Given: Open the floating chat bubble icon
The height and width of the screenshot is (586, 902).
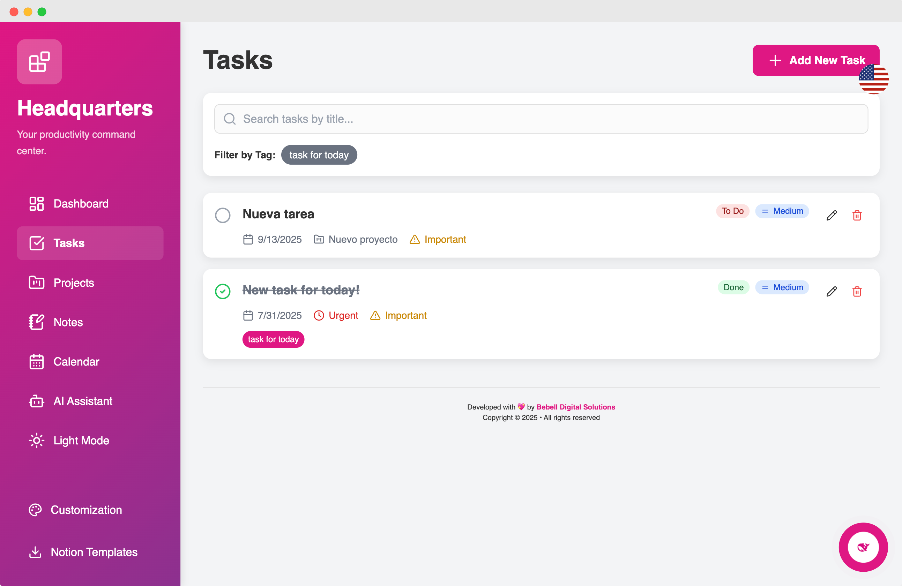Looking at the screenshot, I should pos(863,547).
